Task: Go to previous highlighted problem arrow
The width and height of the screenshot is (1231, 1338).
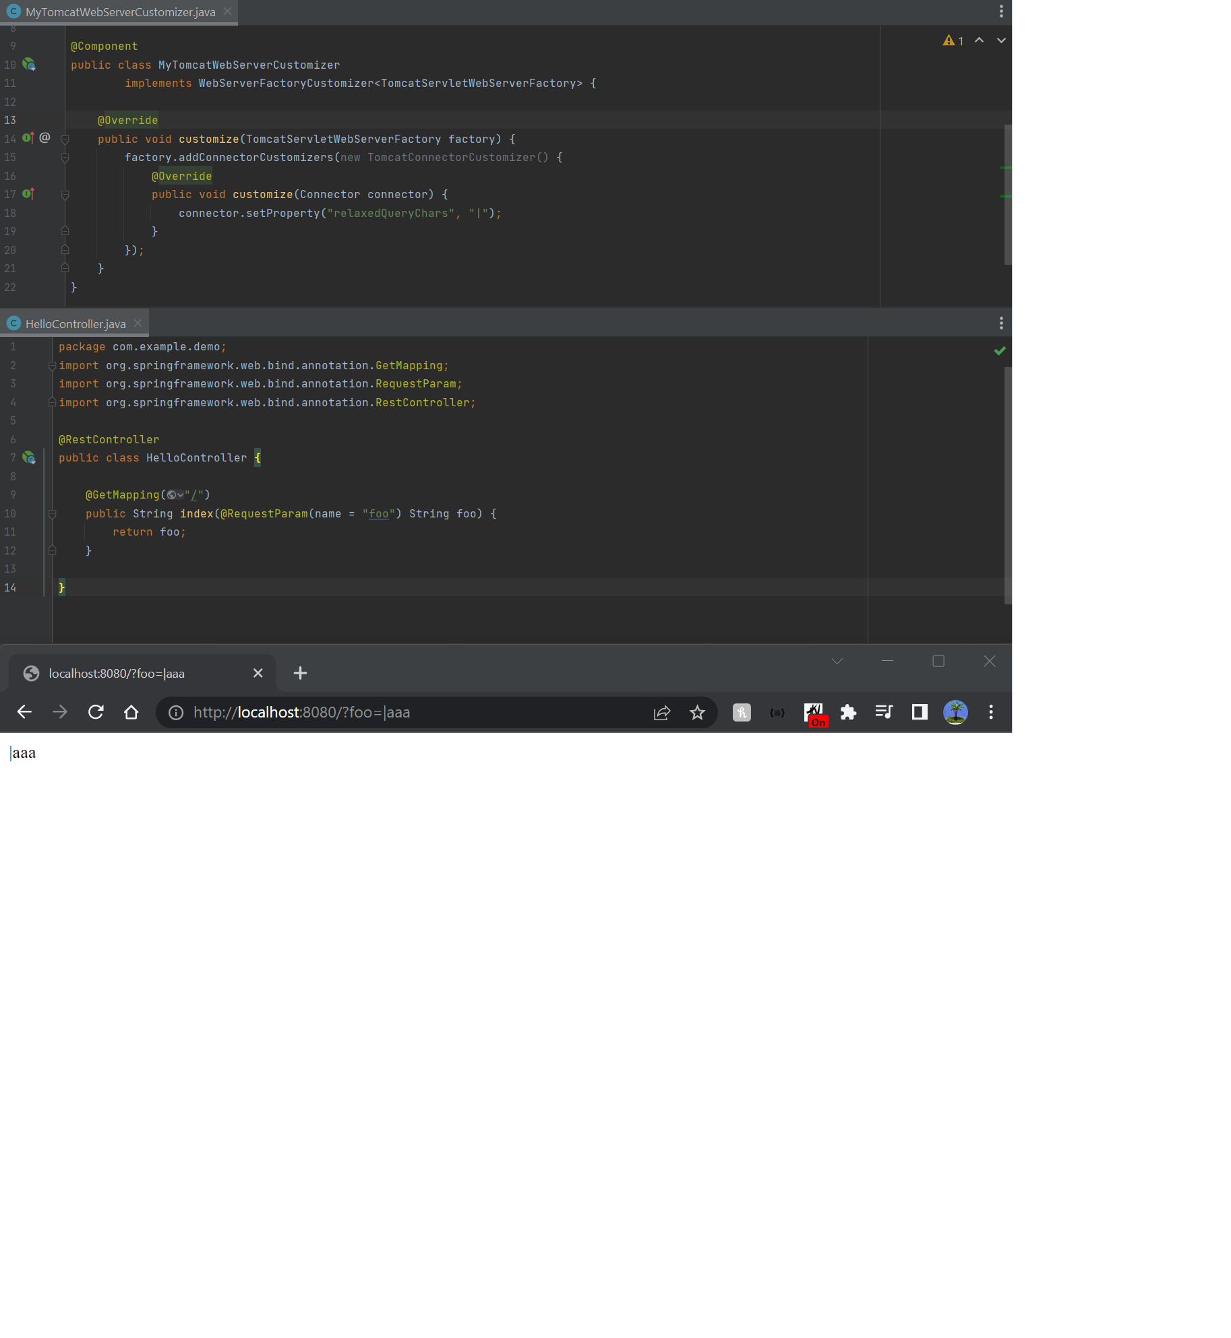Action: point(980,40)
